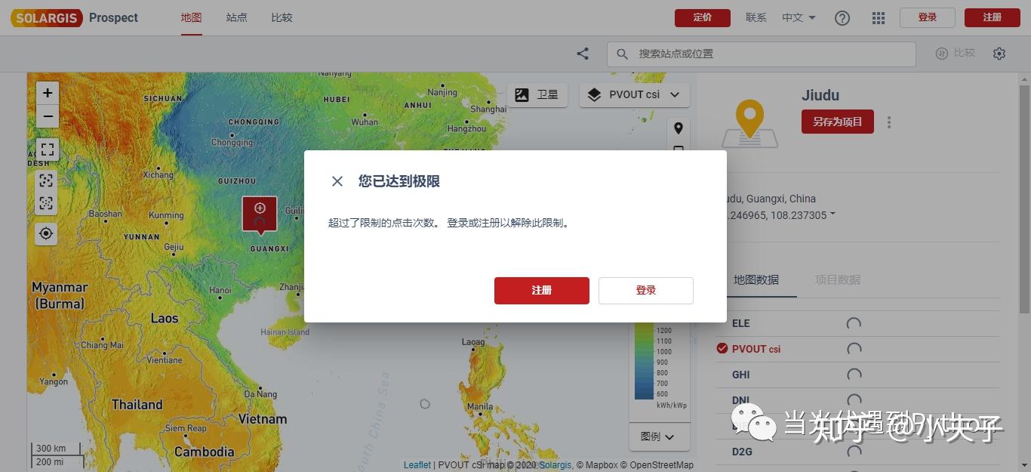Enter fullscreen map mode

point(47,149)
